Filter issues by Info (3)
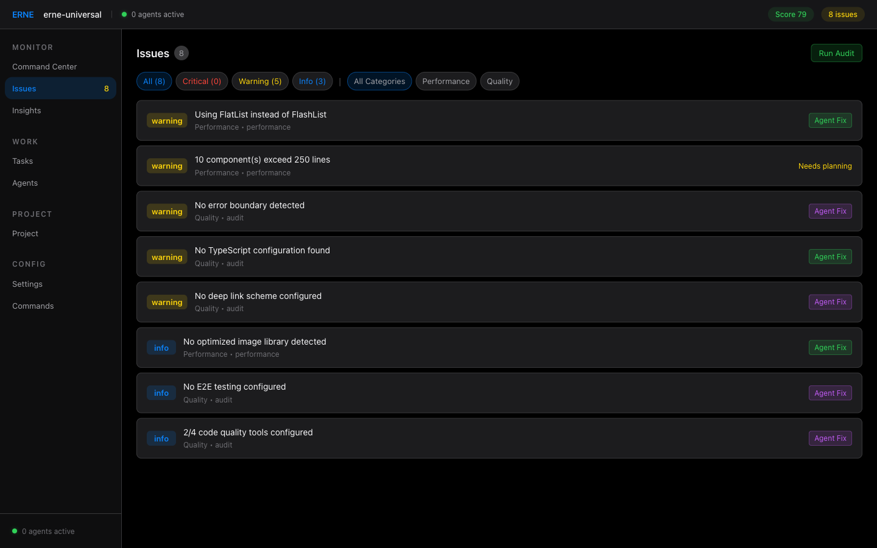 click(x=312, y=81)
